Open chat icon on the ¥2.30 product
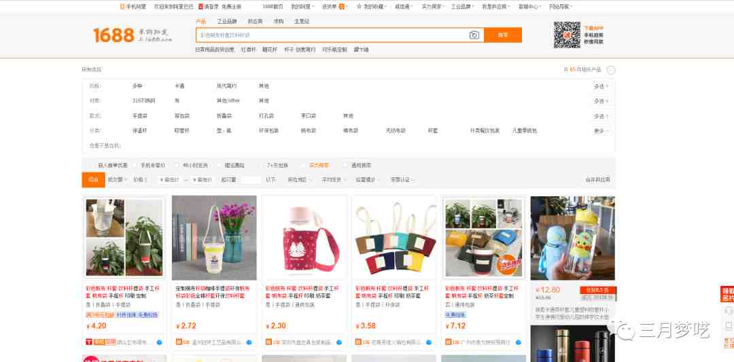The width and height of the screenshot is (734, 362). click(x=339, y=342)
